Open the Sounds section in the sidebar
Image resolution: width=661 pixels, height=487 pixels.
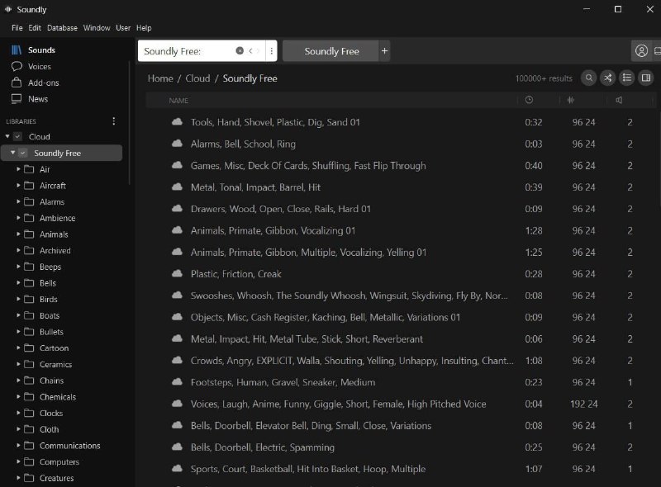34,50
